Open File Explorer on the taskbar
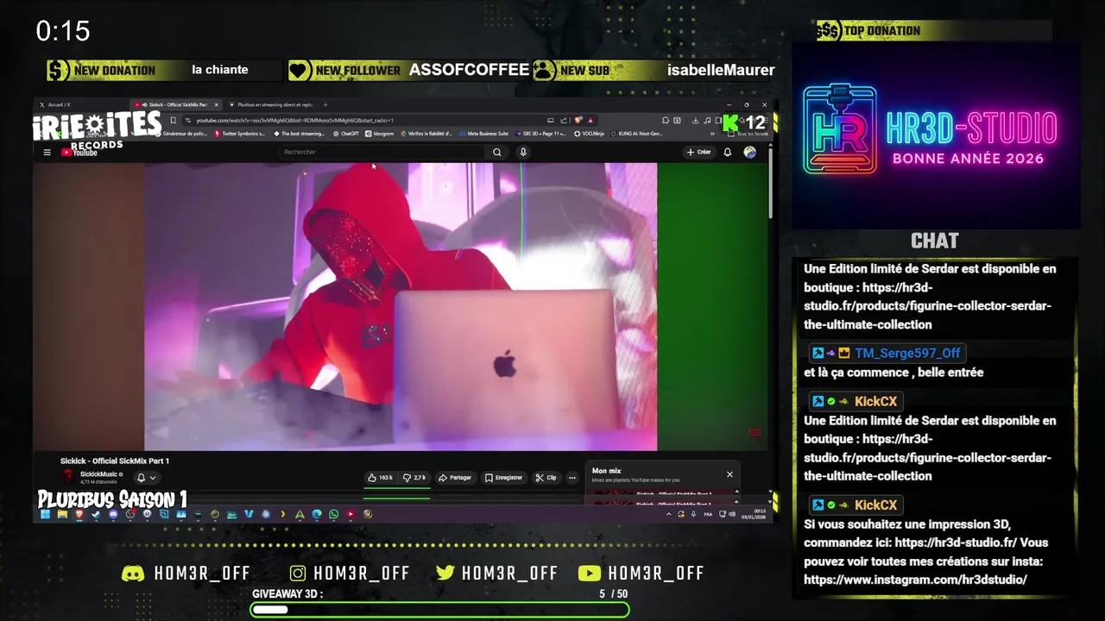Viewport: 1105px width, 621px height. tap(62, 514)
